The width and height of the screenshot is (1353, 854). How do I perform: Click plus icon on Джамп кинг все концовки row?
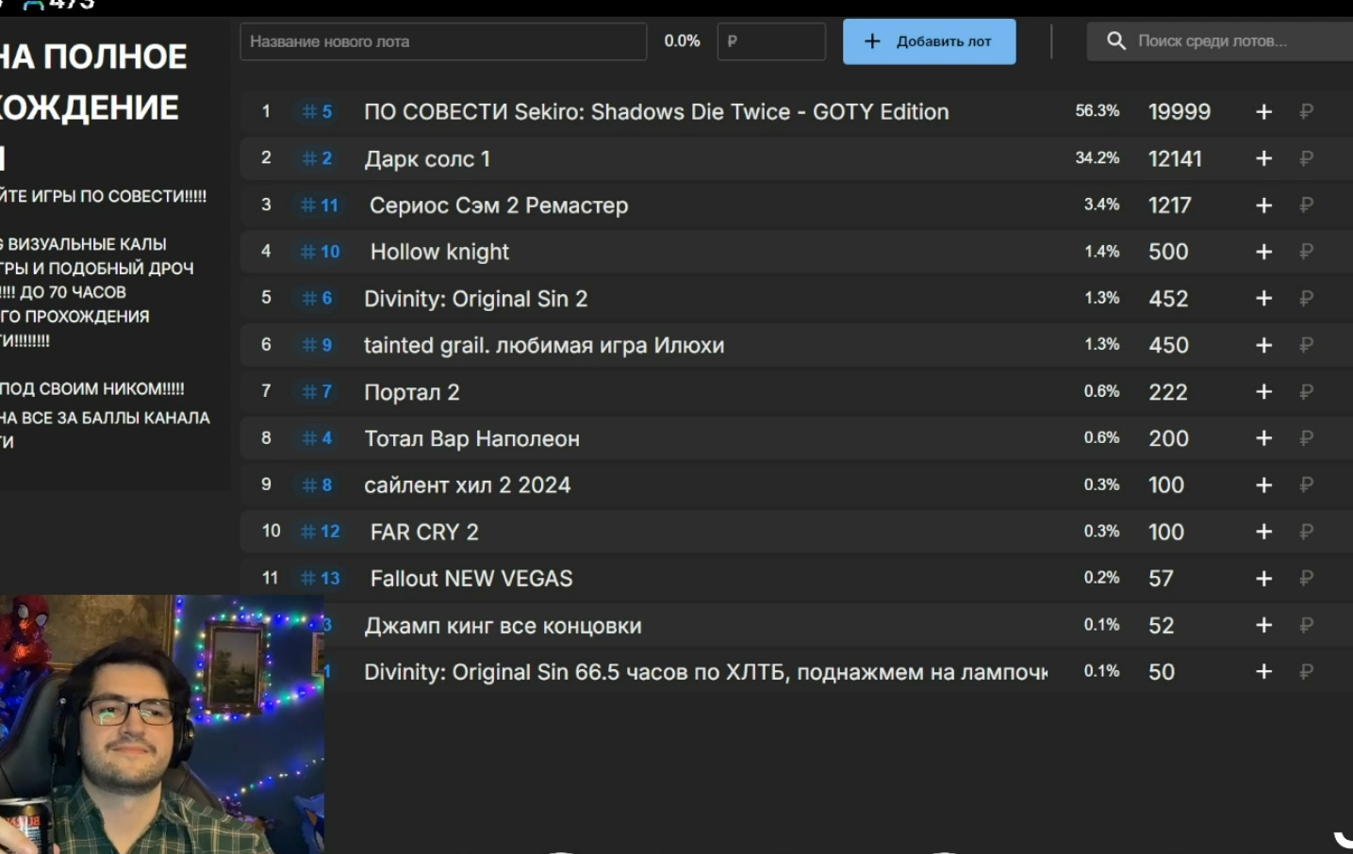tap(1263, 625)
